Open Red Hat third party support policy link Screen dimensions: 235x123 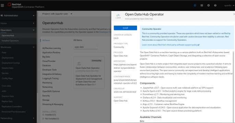point(171,45)
